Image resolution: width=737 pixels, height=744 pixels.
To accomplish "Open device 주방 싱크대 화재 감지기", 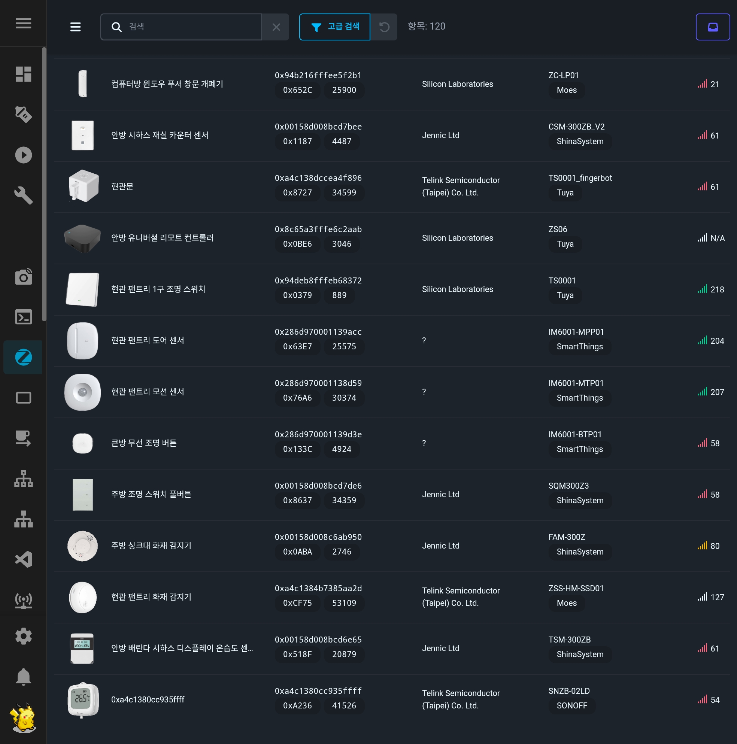I will pyautogui.click(x=151, y=546).
